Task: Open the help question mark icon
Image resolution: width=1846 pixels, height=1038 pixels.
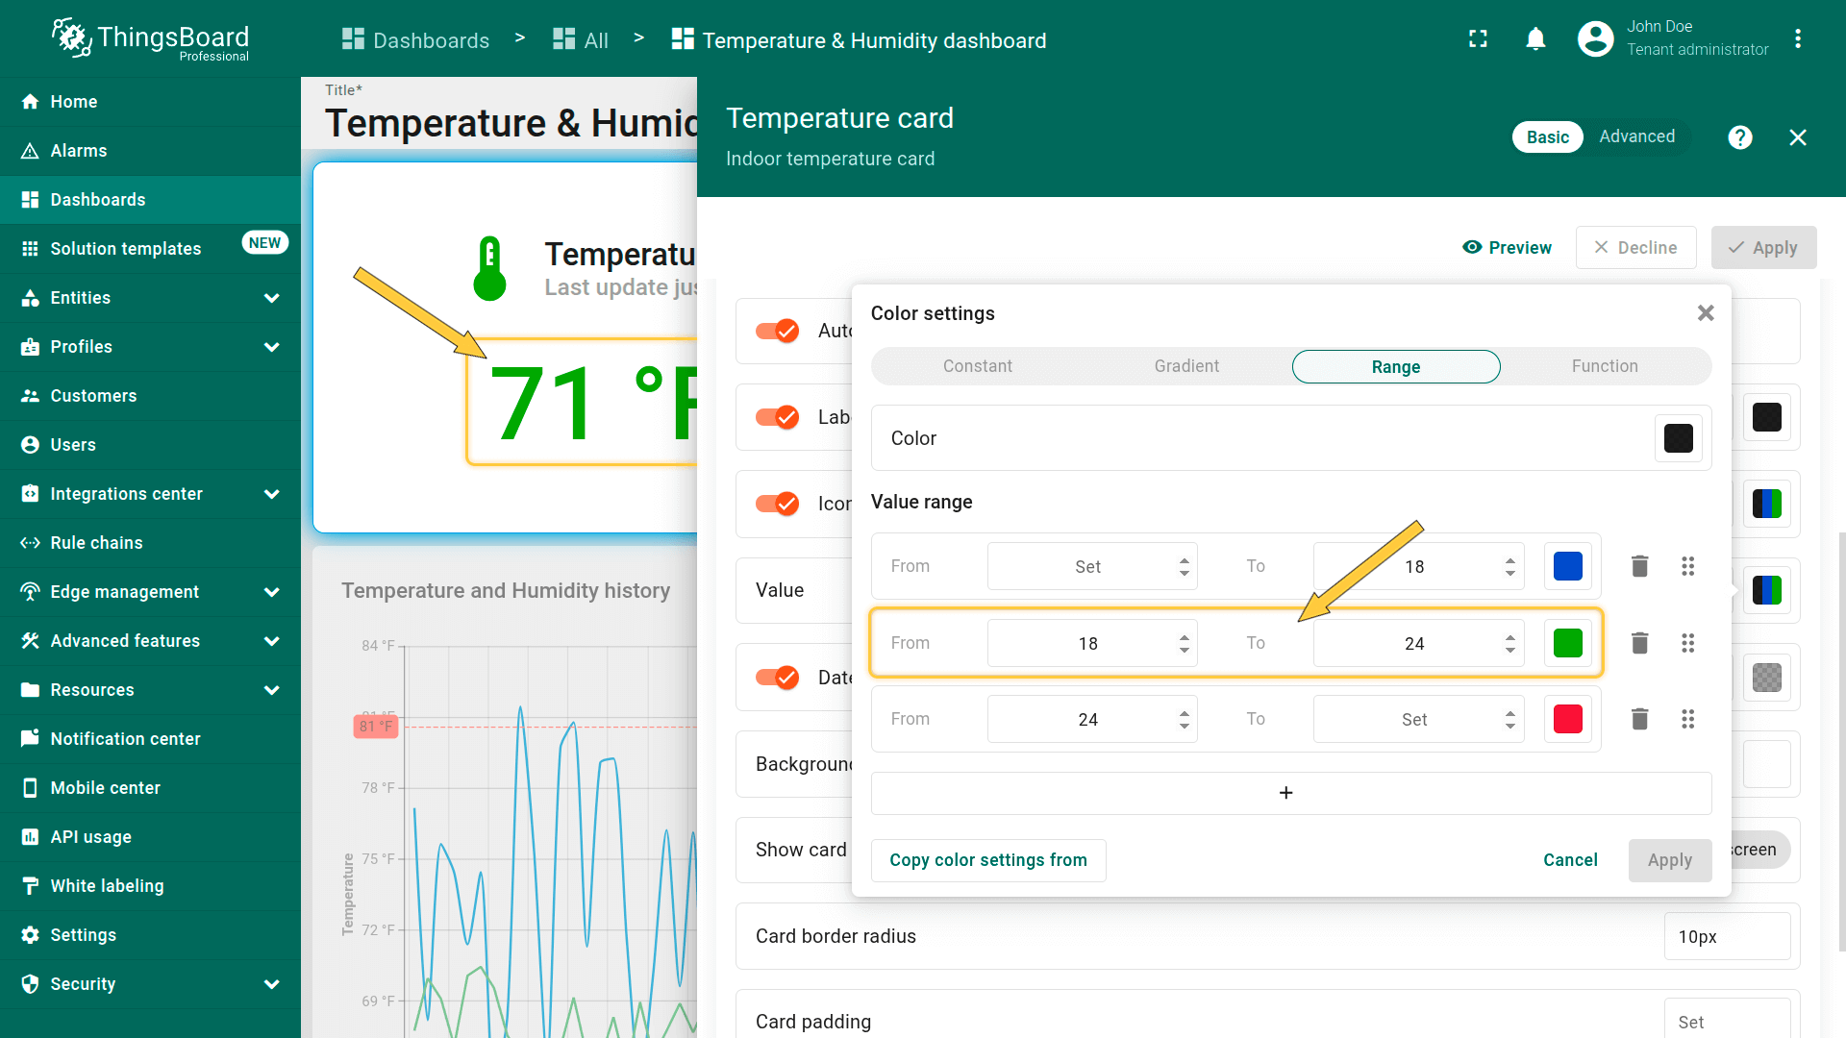Action: pos(1739,137)
